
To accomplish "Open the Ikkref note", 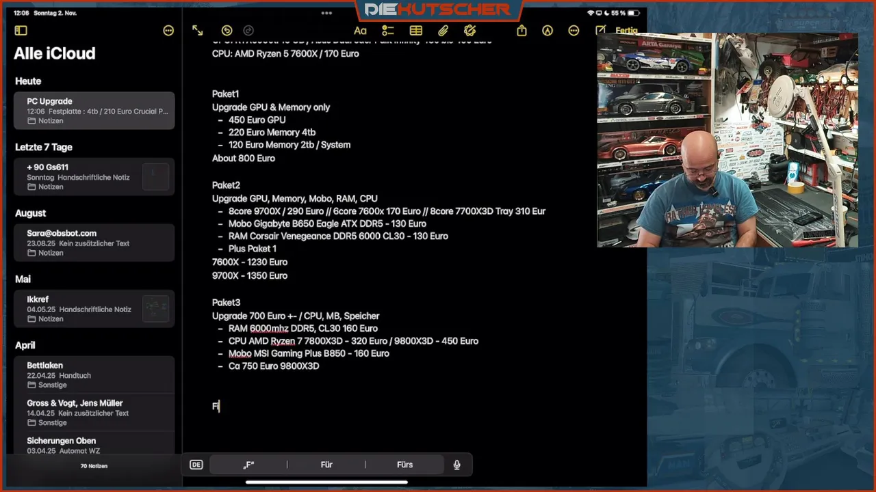I will (x=94, y=309).
